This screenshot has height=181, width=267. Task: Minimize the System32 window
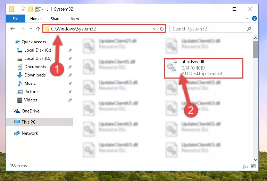tap(219, 9)
